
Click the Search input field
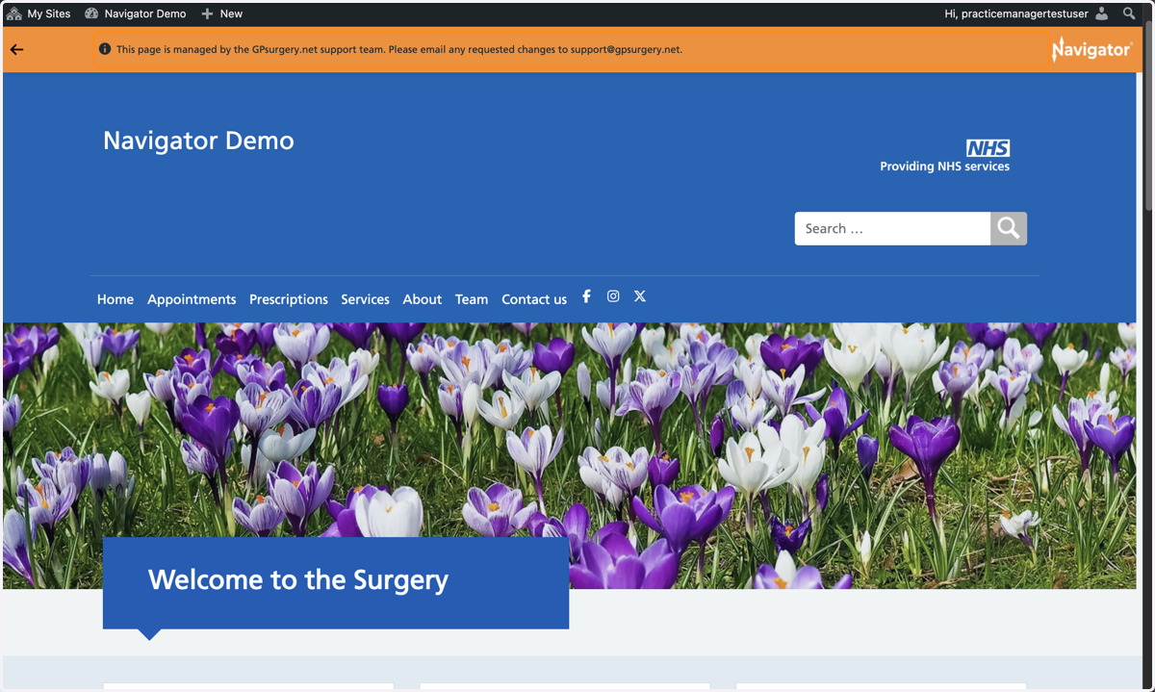[892, 228]
